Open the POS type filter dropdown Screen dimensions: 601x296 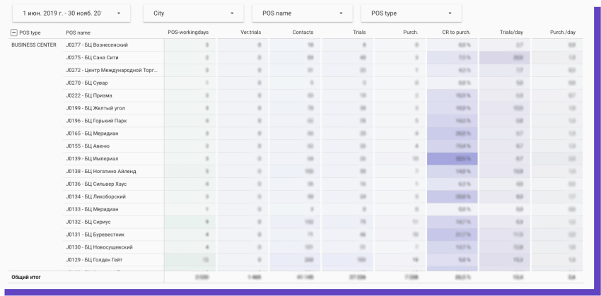pyautogui.click(x=411, y=13)
